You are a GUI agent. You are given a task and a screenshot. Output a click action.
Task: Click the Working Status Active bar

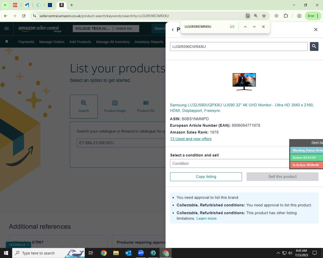(307, 150)
